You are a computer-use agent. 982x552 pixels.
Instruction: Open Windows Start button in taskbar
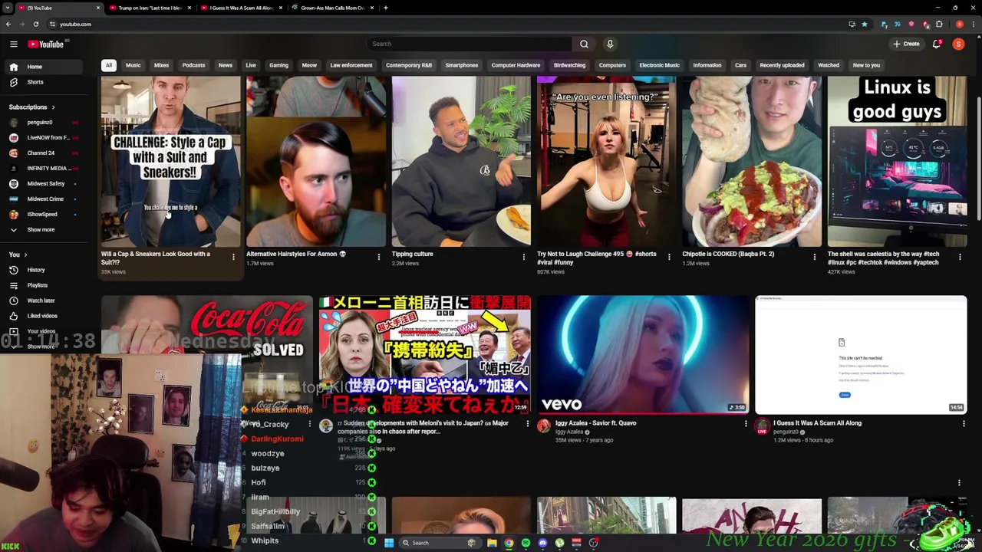pos(389,543)
